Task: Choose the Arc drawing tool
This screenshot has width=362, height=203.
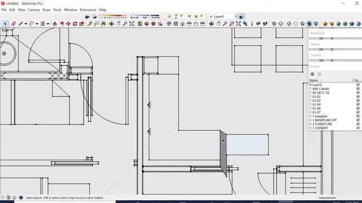Action: (32, 24)
